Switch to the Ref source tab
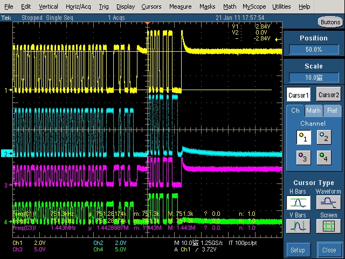The height and width of the screenshot is (259, 345). [x=332, y=111]
